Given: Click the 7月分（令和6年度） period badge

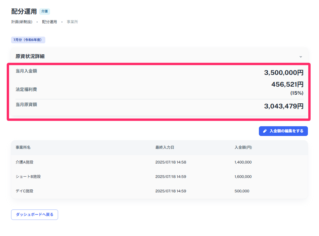Looking at the screenshot, I should click(28, 40).
